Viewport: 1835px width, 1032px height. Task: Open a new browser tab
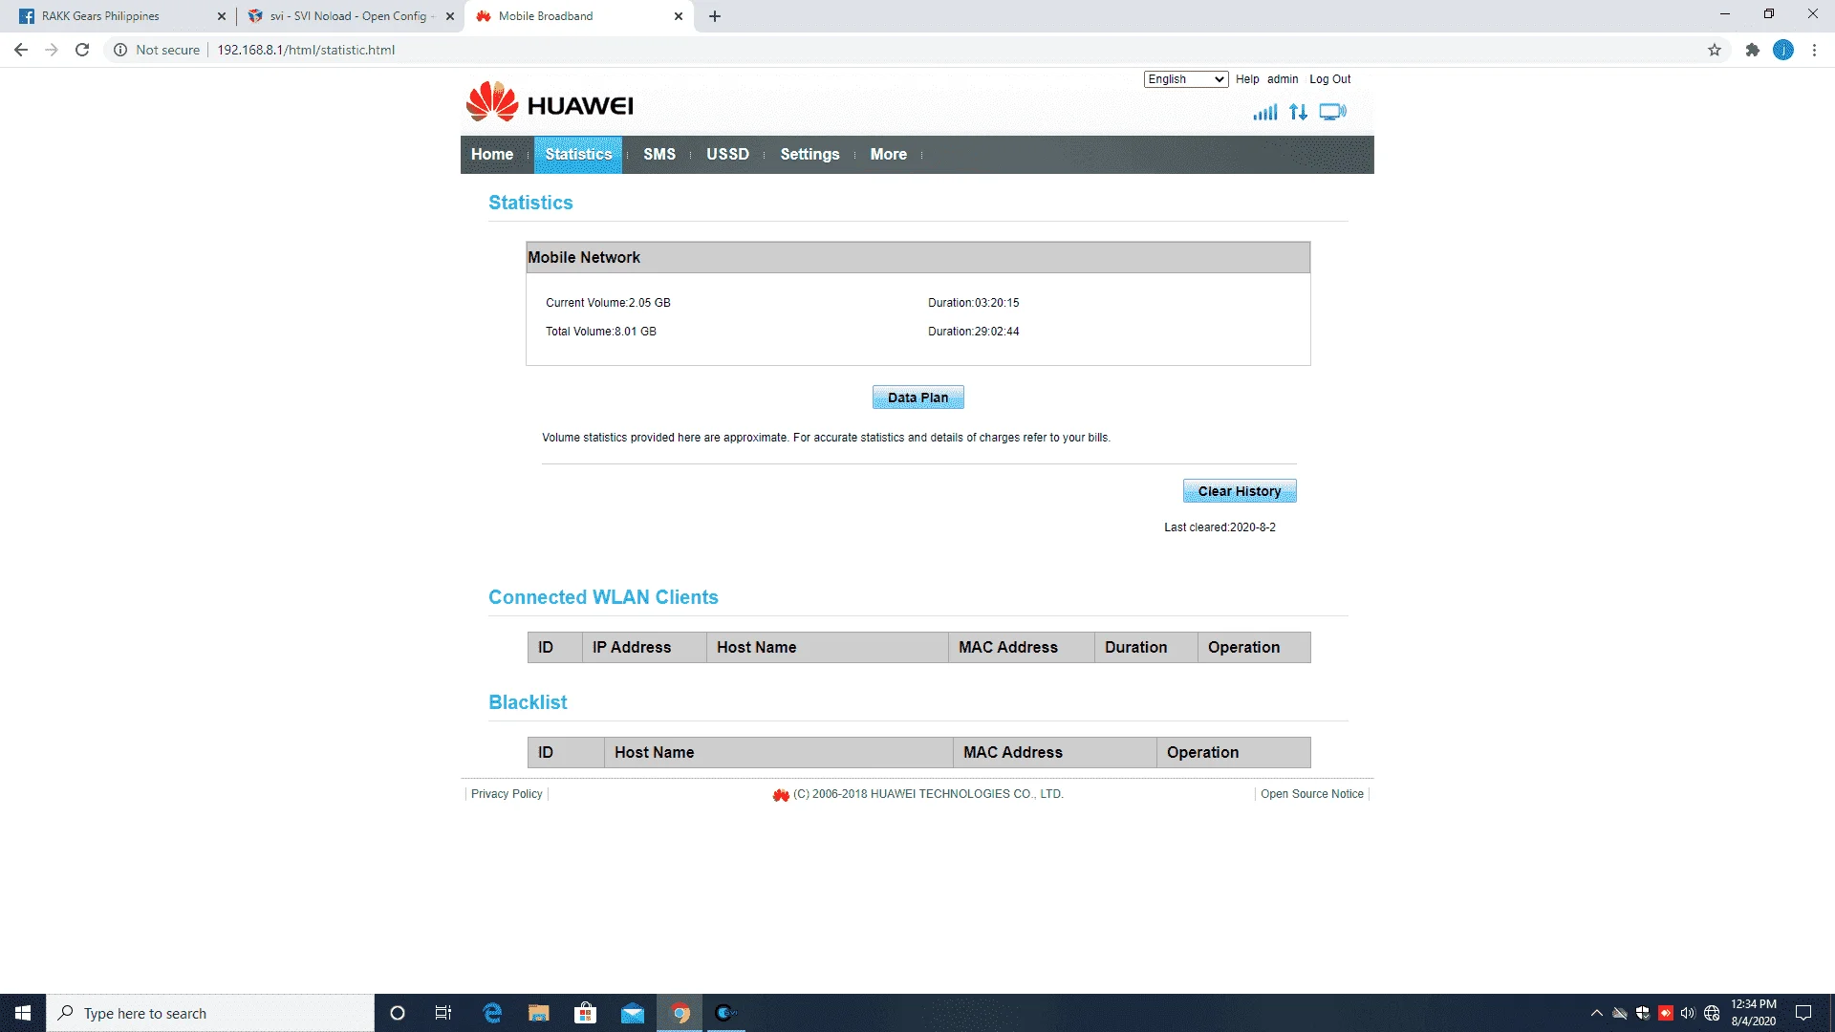(x=715, y=16)
